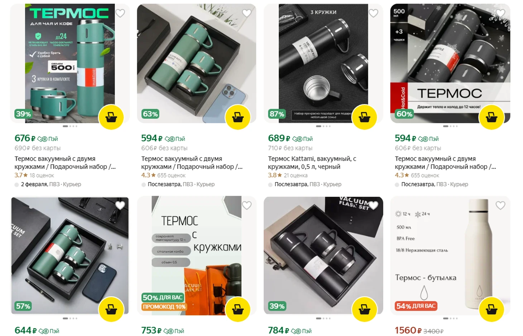Add the 753₽ orange thermos to cart
Screen dimensions: 523x336
[x=238, y=309]
